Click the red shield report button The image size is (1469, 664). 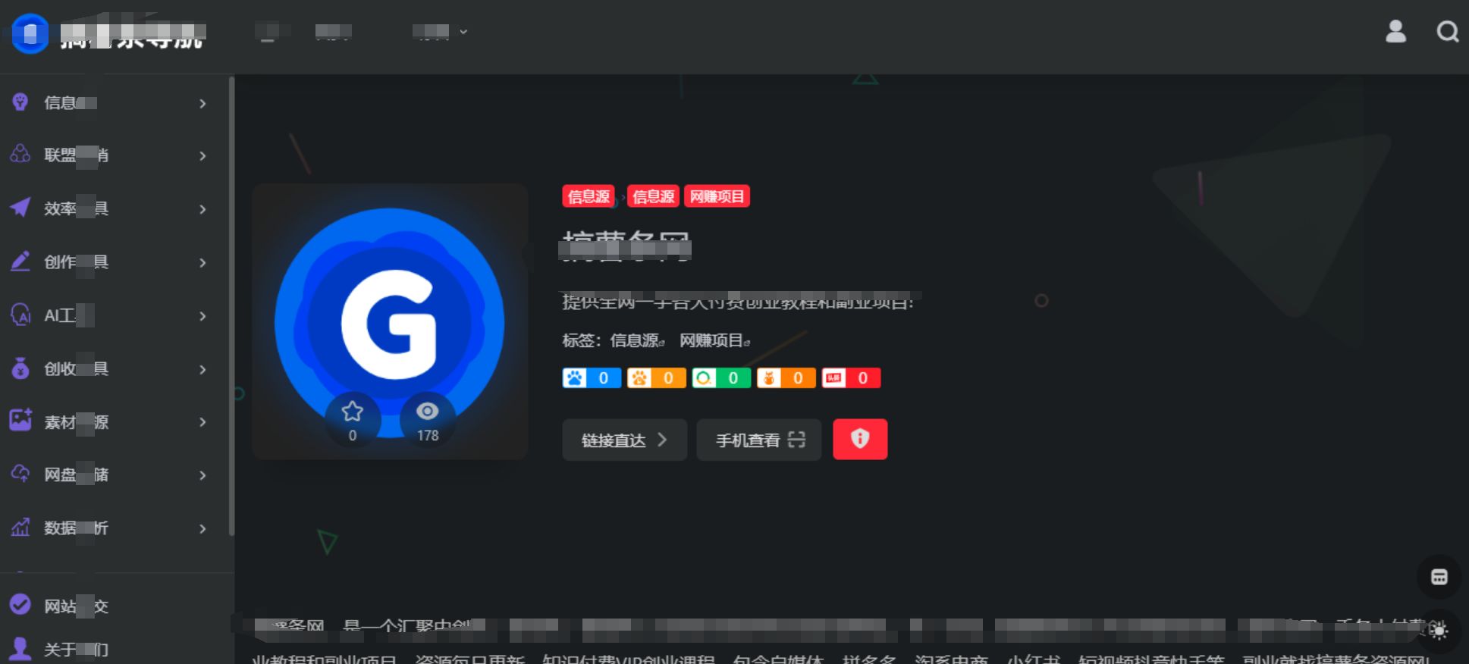[860, 439]
